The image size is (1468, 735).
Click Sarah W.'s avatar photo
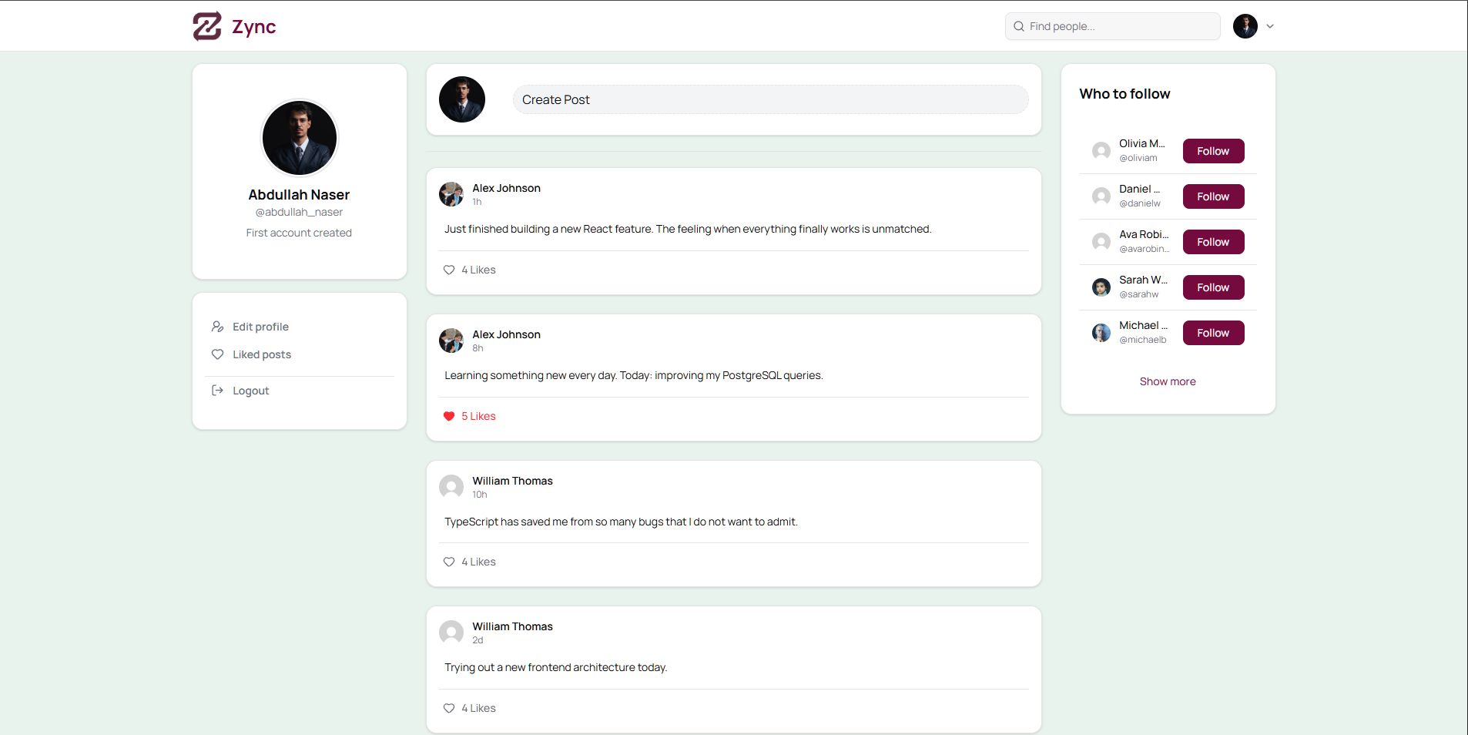coord(1101,287)
